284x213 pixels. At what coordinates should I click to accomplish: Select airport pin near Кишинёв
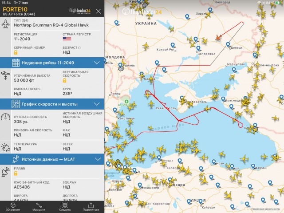(120, 65)
